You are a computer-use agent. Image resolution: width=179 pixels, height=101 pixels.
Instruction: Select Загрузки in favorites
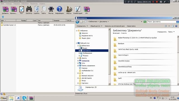84,33
